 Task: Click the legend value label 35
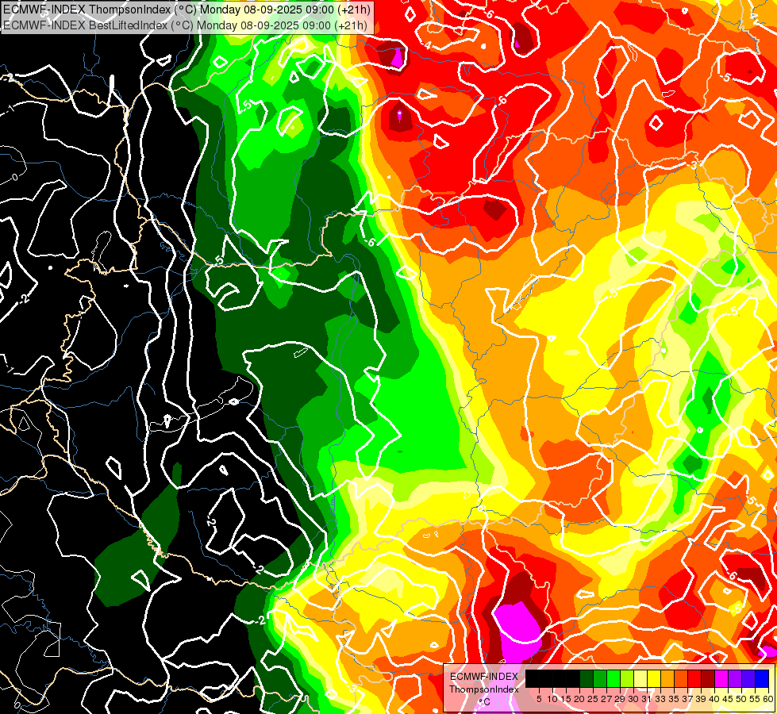click(674, 699)
